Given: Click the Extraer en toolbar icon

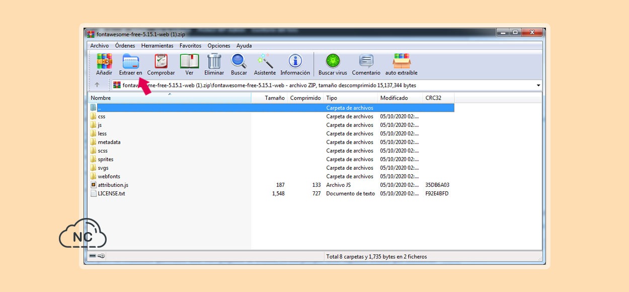Looking at the screenshot, I should pyautogui.click(x=130, y=61).
